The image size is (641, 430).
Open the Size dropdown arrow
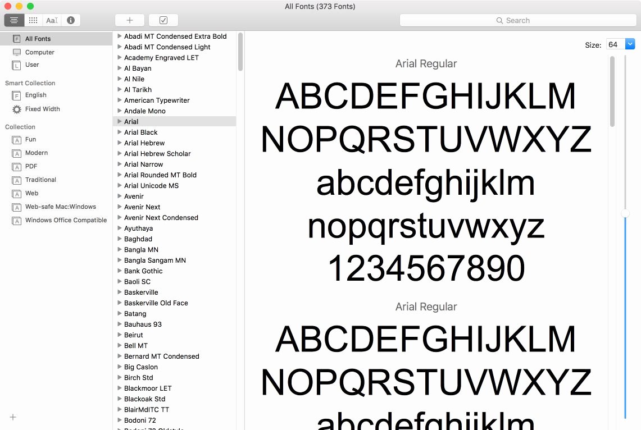(629, 43)
